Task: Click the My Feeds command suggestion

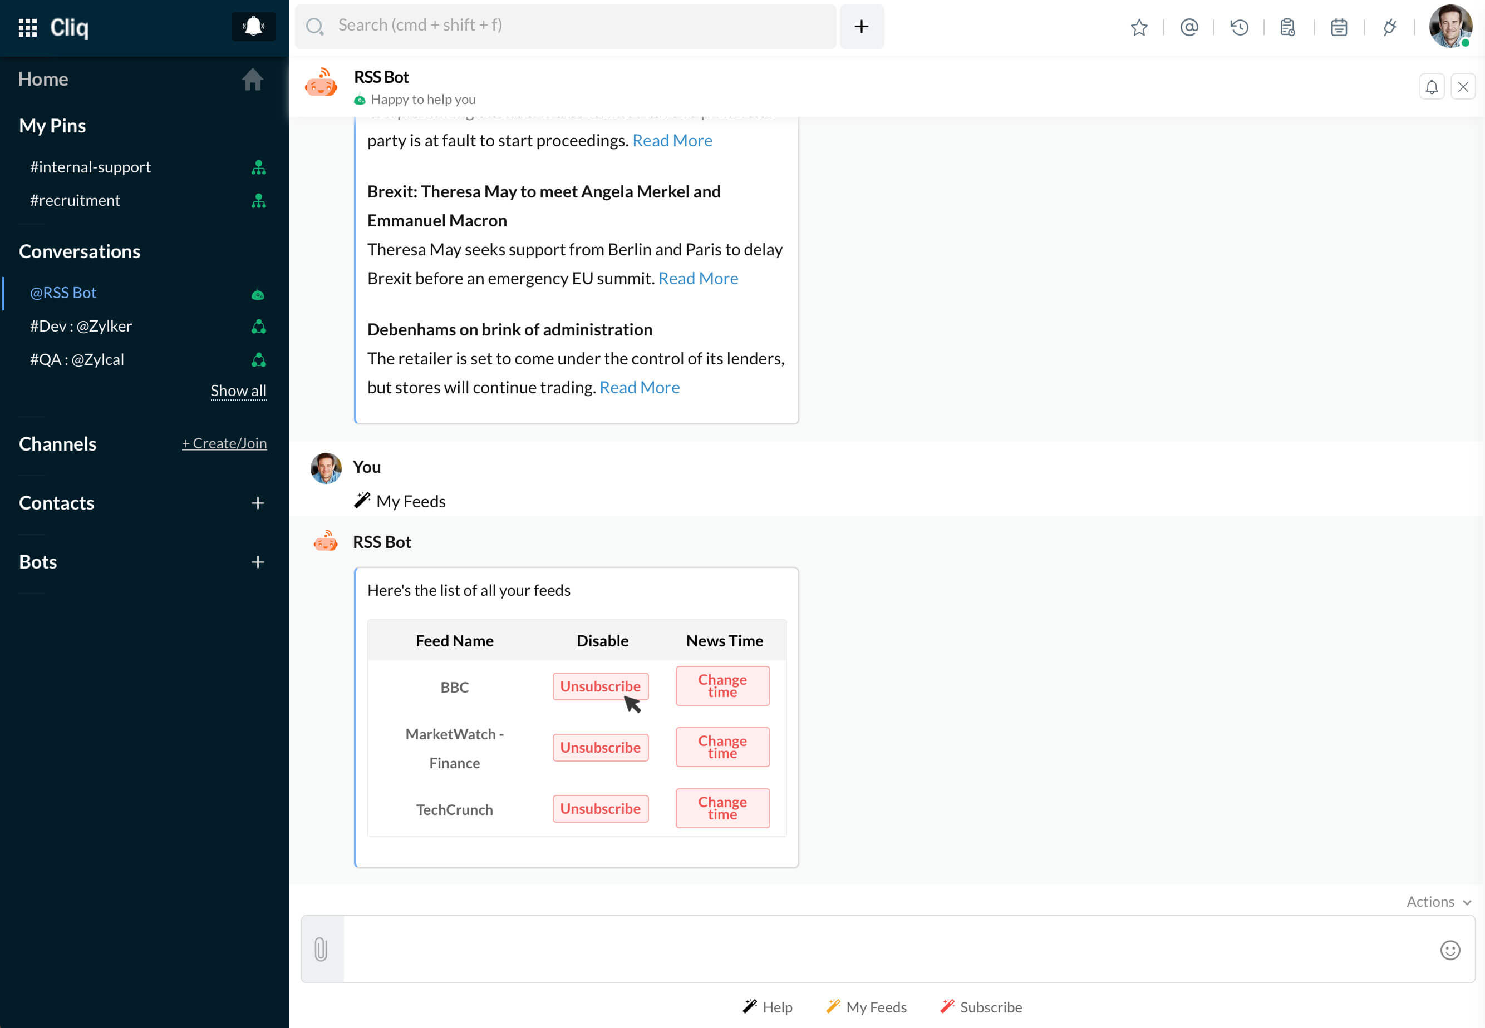Action: (x=866, y=1007)
